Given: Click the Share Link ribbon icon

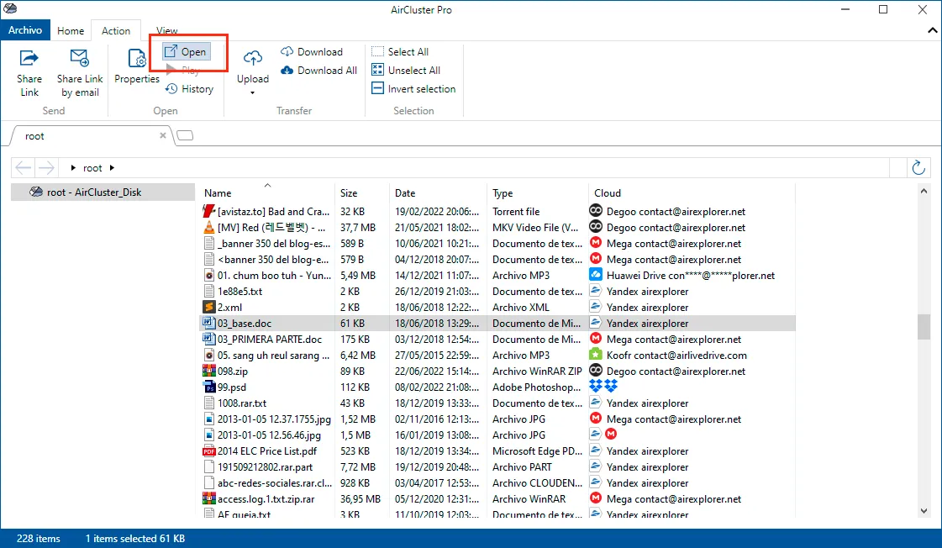Looking at the screenshot, I should 29,58.
